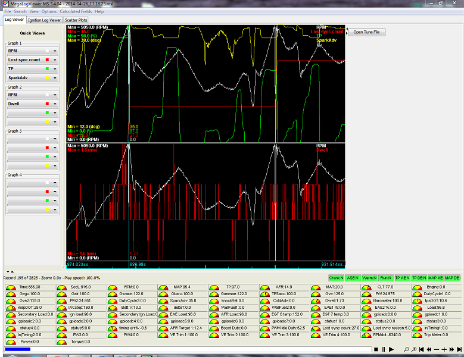Click the red color swatch for Lost sync count

[x=47, y=60]
